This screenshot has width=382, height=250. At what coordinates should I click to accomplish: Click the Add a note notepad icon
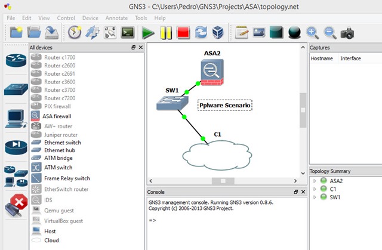tap(242, 33)
